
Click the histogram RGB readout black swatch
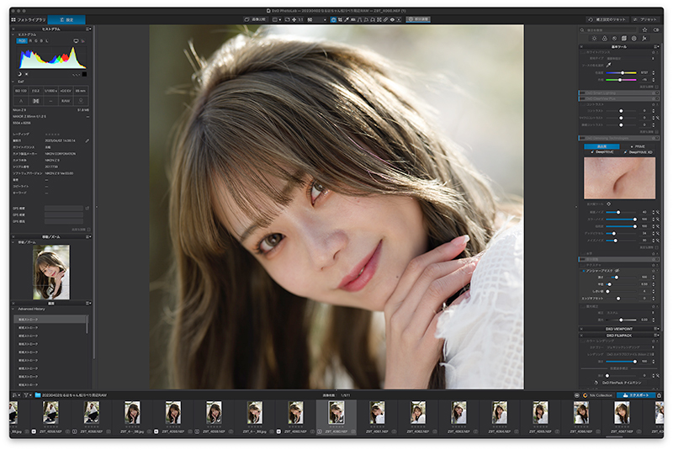[84, 74]
